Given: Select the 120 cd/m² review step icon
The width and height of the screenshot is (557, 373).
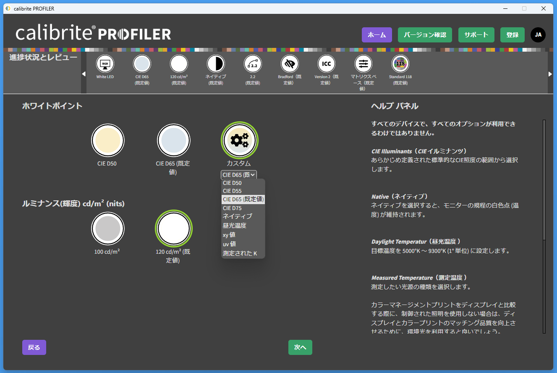Looking at the screenshot, I should pos(179,64).
